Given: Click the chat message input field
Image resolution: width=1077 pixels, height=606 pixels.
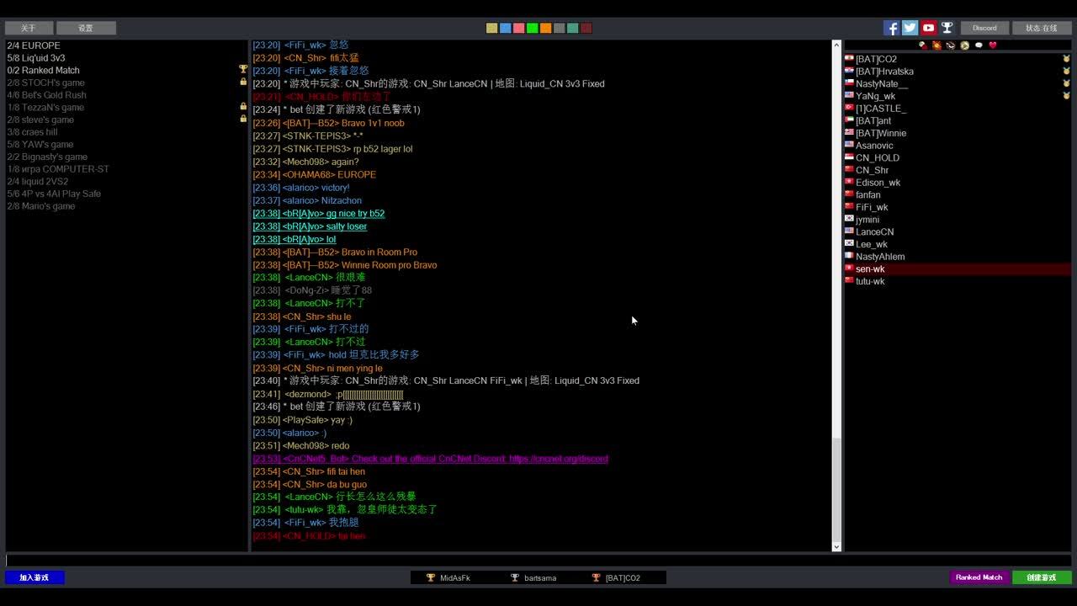Looking at the screenshot, I should click(538, 561).
